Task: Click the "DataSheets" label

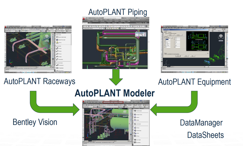Action: 205,135
